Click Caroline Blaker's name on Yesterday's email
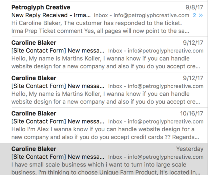The height and width of the screenshot is (175, 210). 34,149
